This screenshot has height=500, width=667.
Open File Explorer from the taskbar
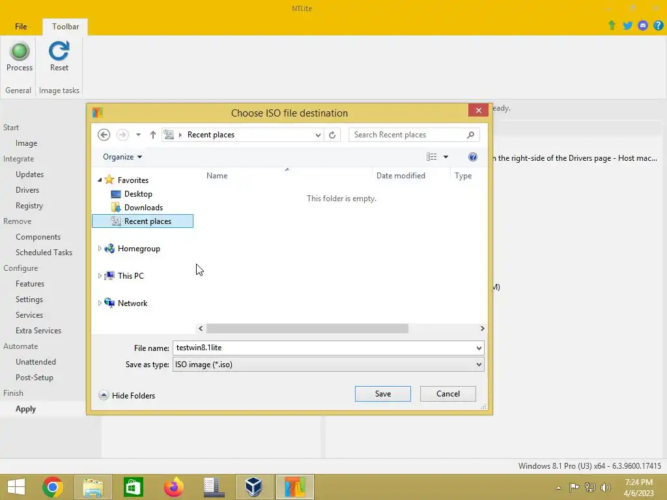point(93,487)
